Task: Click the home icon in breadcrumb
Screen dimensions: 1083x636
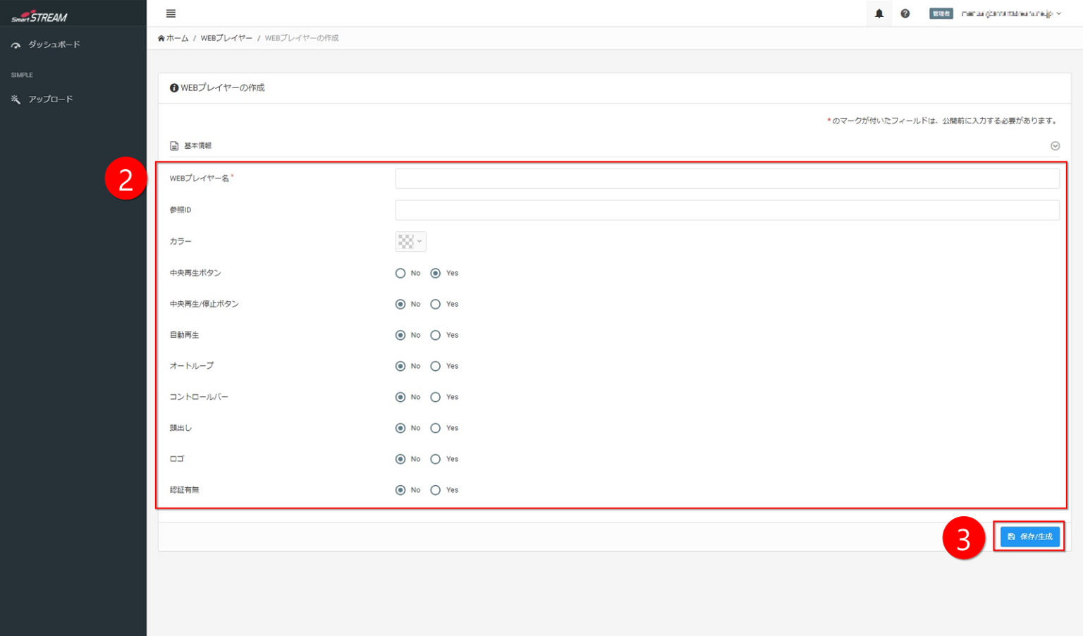Action: [x=161, y=38]
